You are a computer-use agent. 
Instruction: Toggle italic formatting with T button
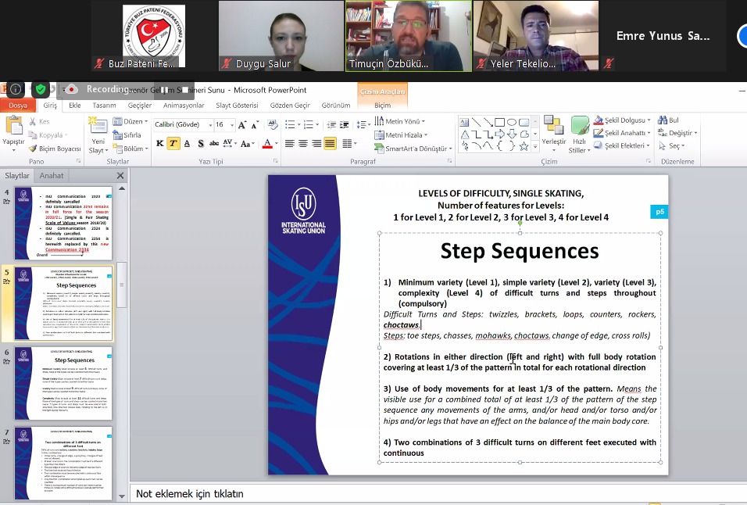pos(173,144)
